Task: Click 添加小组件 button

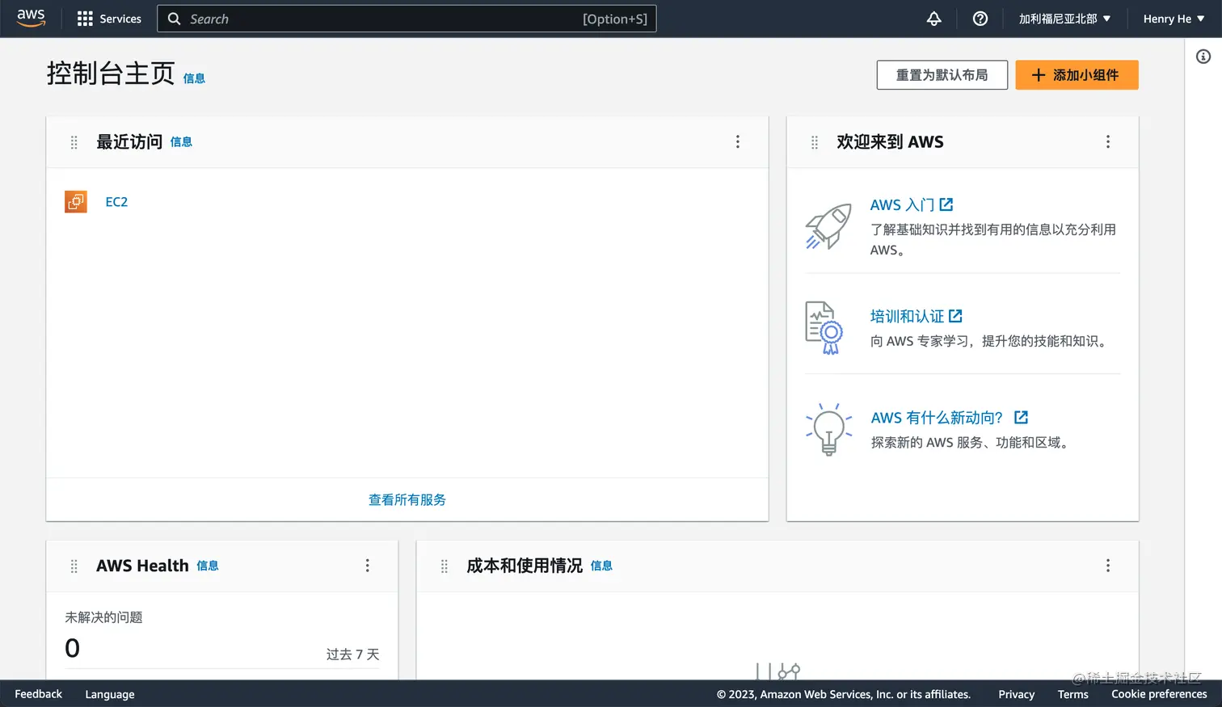Action: pyautogui.click(x=1077, y=75)
